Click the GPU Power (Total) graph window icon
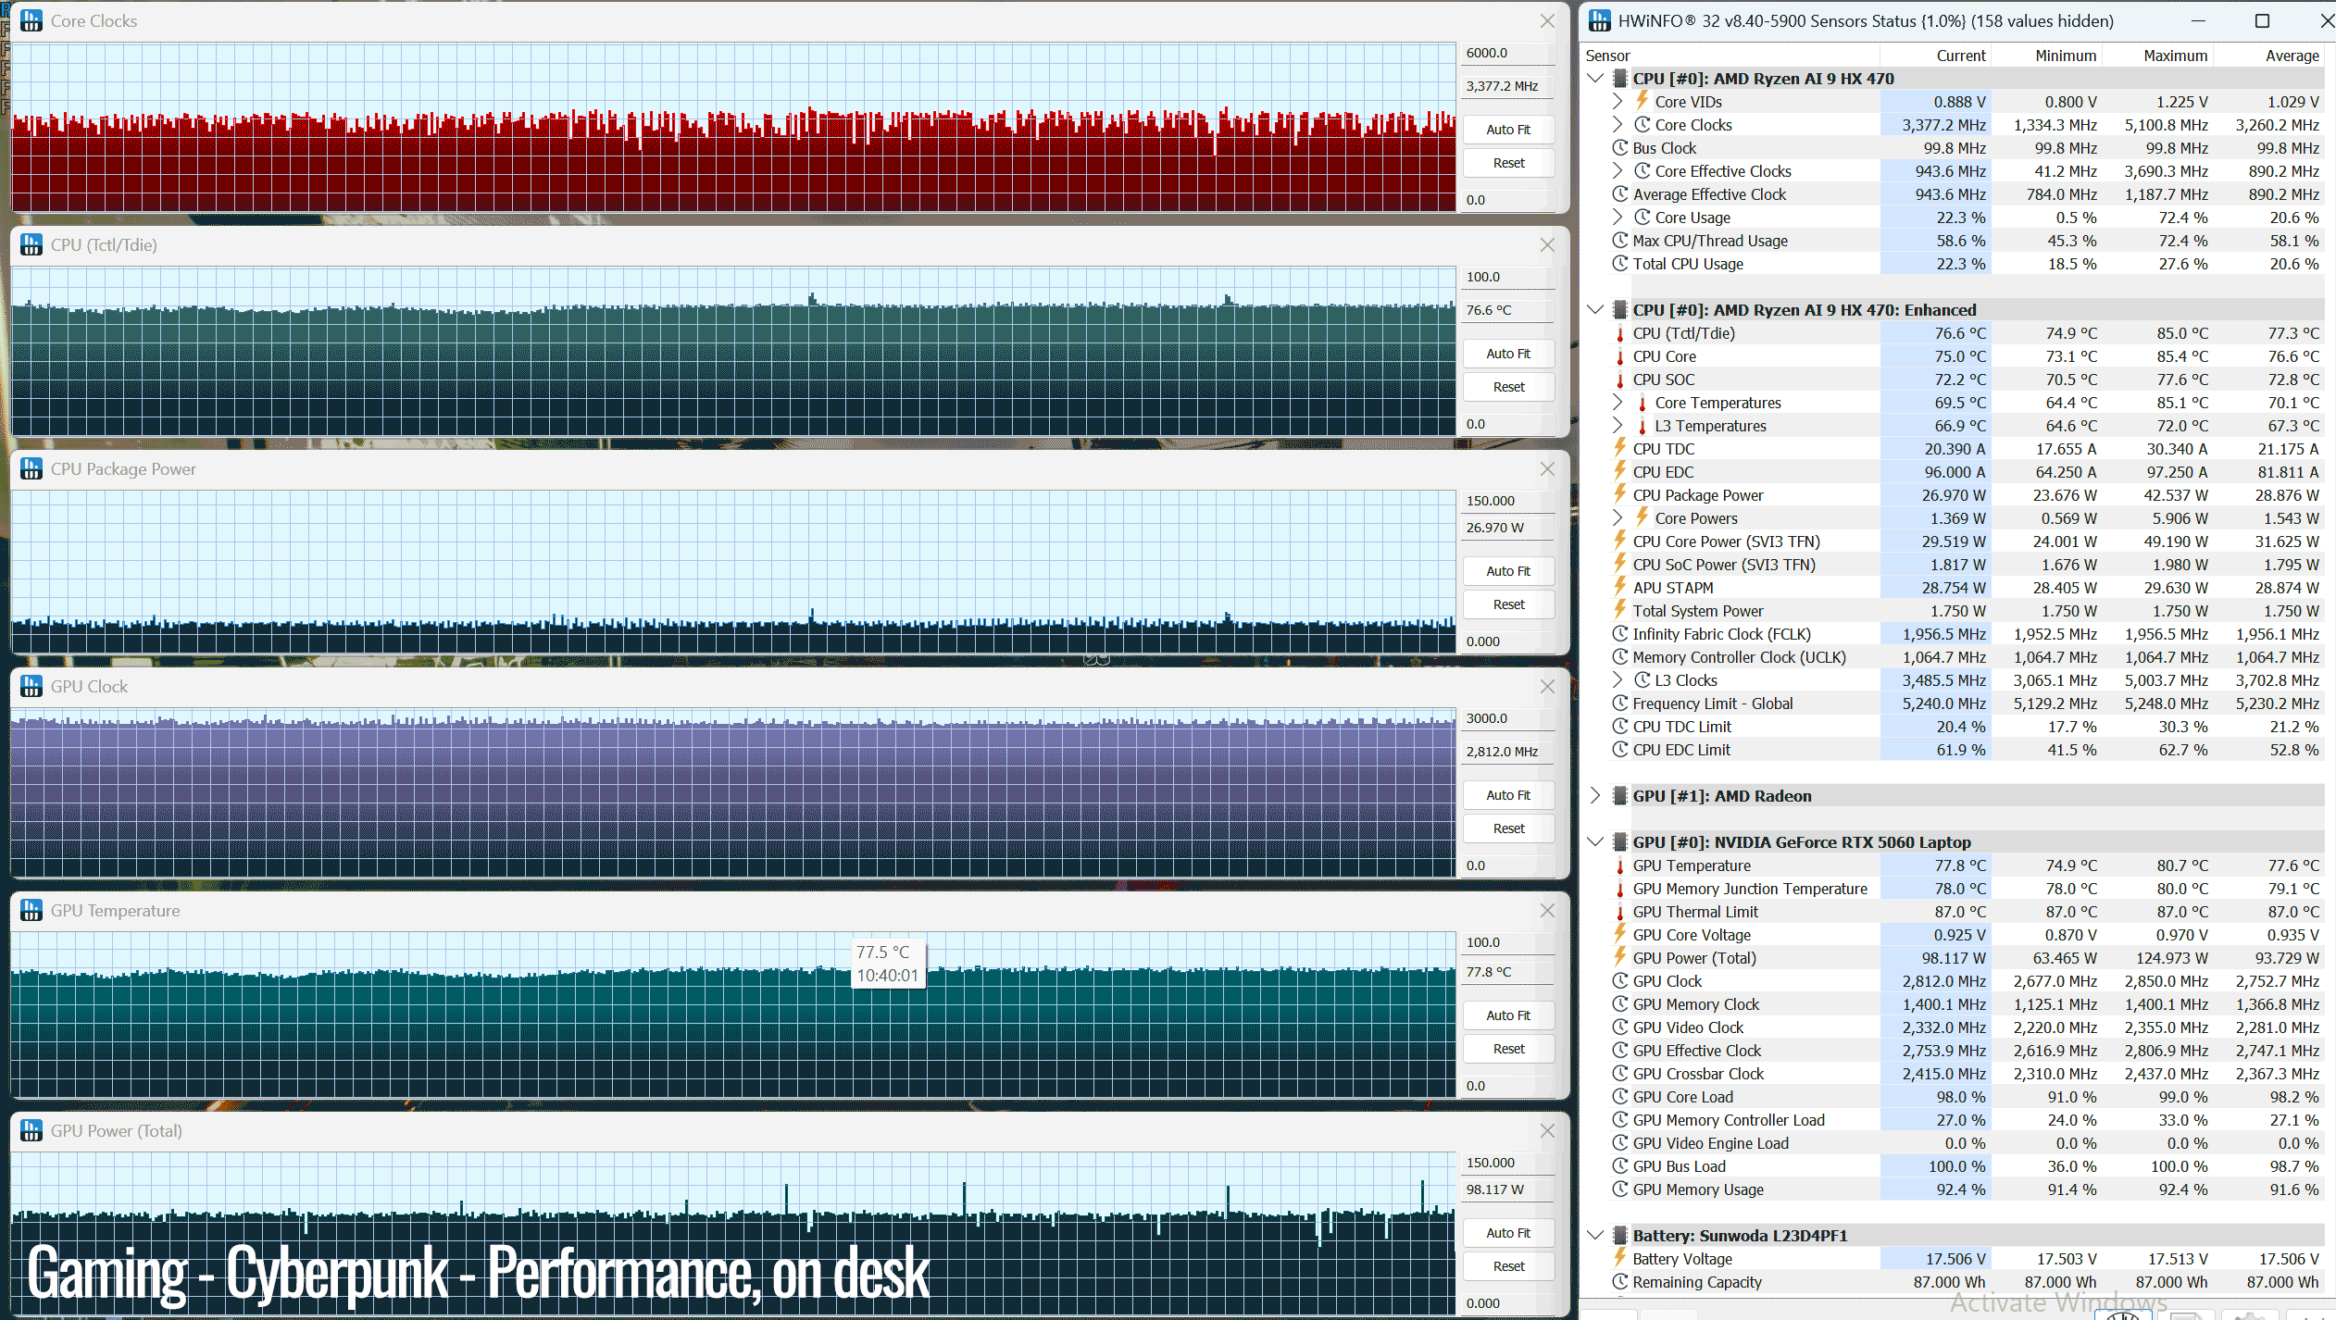2336x1320 pixels. (31, 1130)
